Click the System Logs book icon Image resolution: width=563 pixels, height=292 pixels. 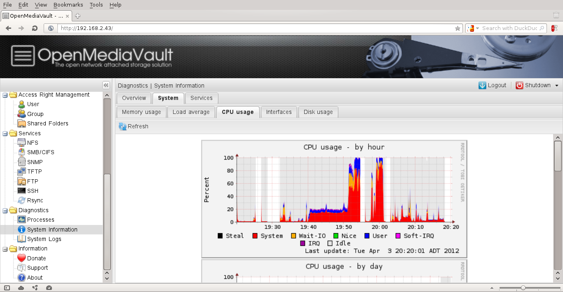tap(21, 239)
